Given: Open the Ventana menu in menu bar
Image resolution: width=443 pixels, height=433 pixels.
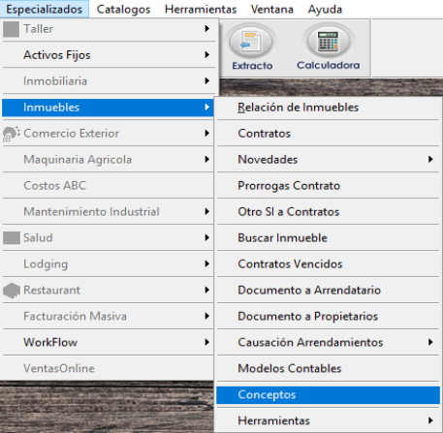Looking at the screenshot, I should pos(272,9).
